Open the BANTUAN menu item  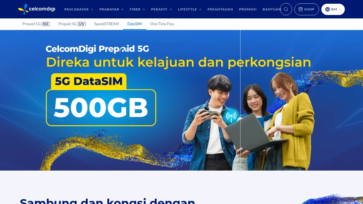click(x=272, y=9)
